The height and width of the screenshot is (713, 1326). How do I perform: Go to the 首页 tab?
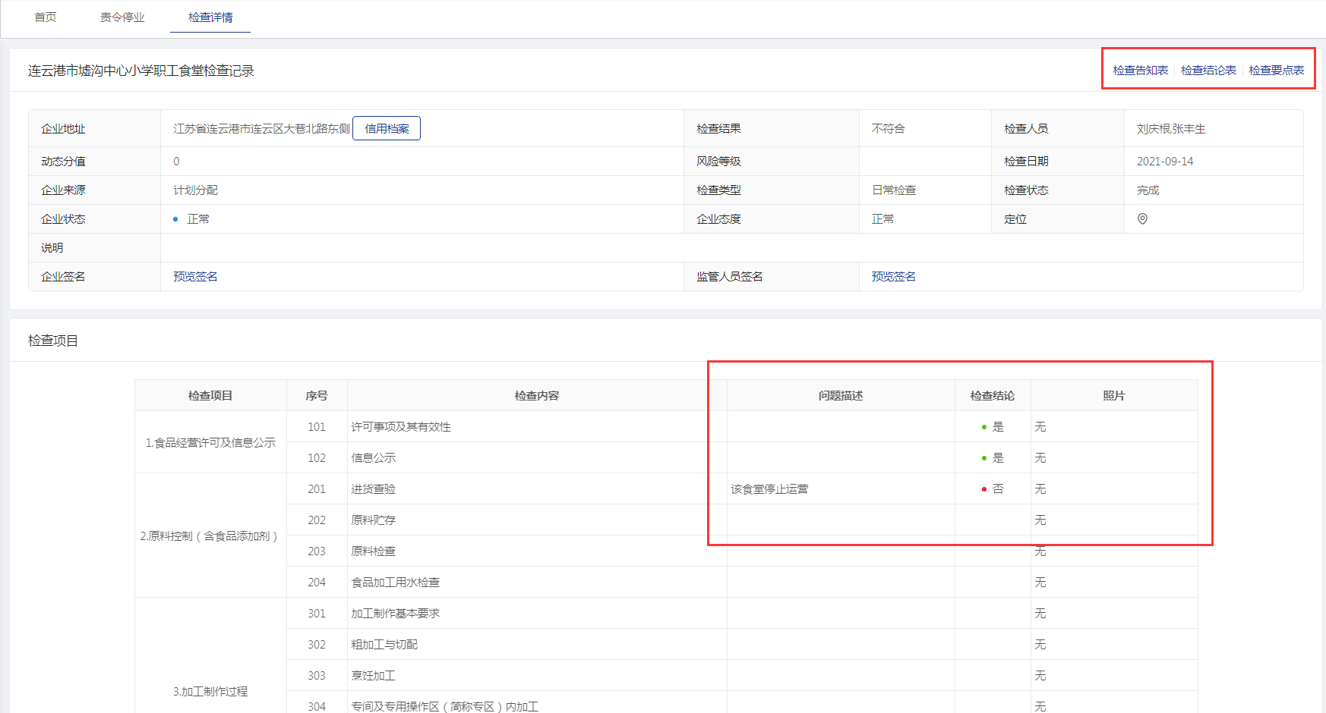pos(46,17)
